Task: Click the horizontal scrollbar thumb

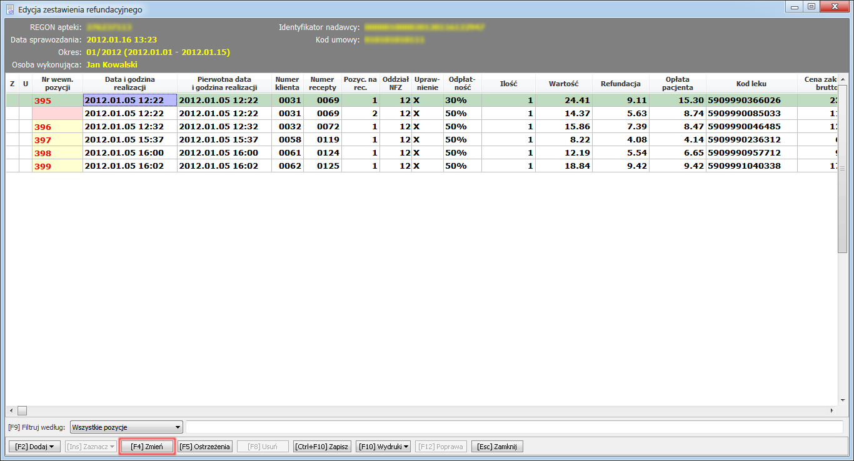Action: 22,410
